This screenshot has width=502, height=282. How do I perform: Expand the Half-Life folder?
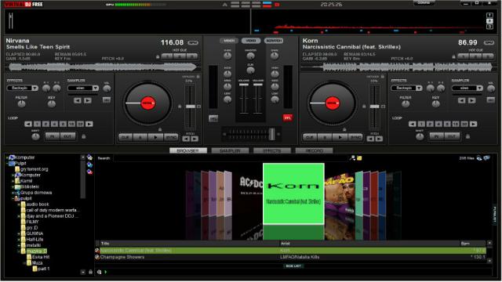[19, 240]
